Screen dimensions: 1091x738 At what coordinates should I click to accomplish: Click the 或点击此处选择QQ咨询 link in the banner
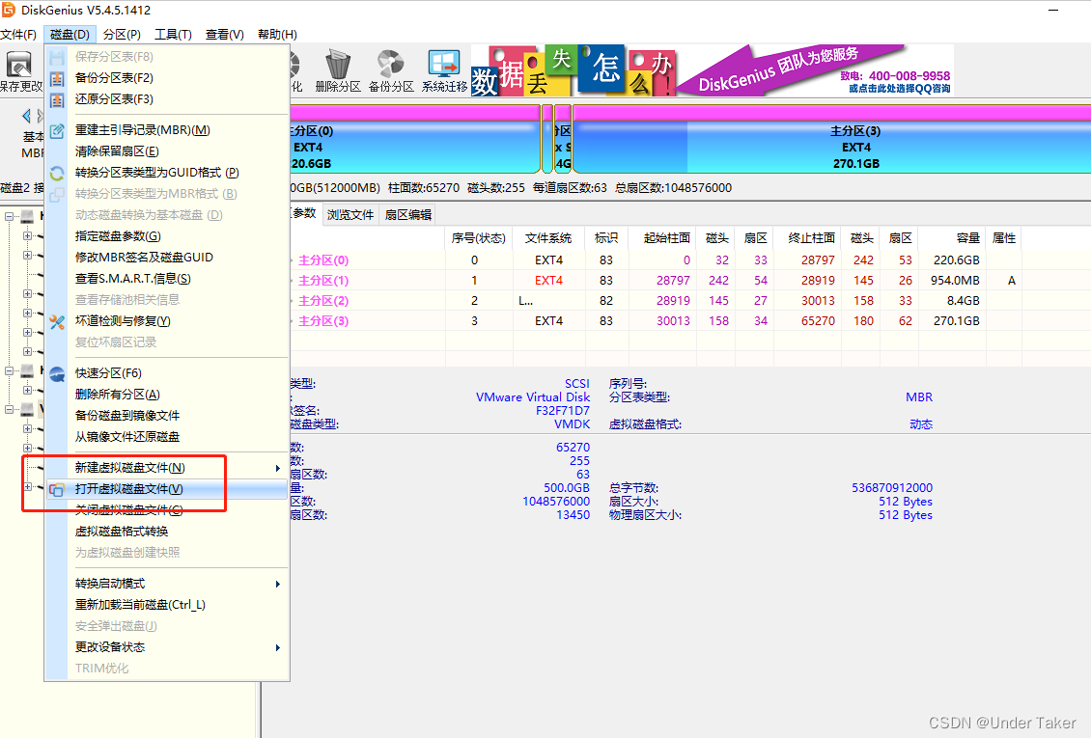[899, 88]
